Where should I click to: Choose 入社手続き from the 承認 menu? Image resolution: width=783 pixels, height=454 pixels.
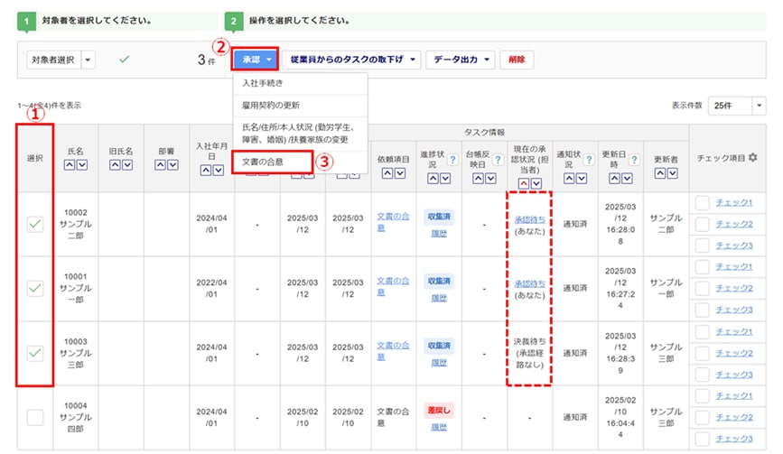tap(259, 83)
